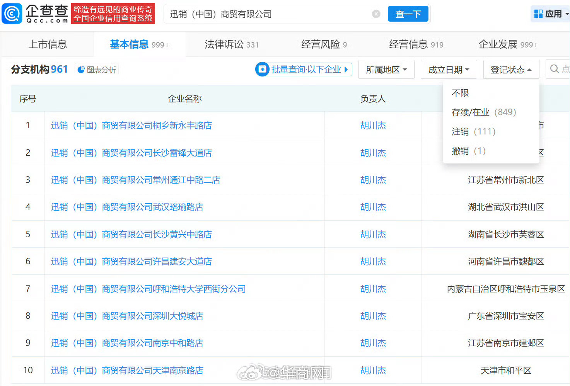Expand the 应用 dropdown arrow
Viewport: 570px width, 386px height.
pyautogui.click(x=566, y=13)
